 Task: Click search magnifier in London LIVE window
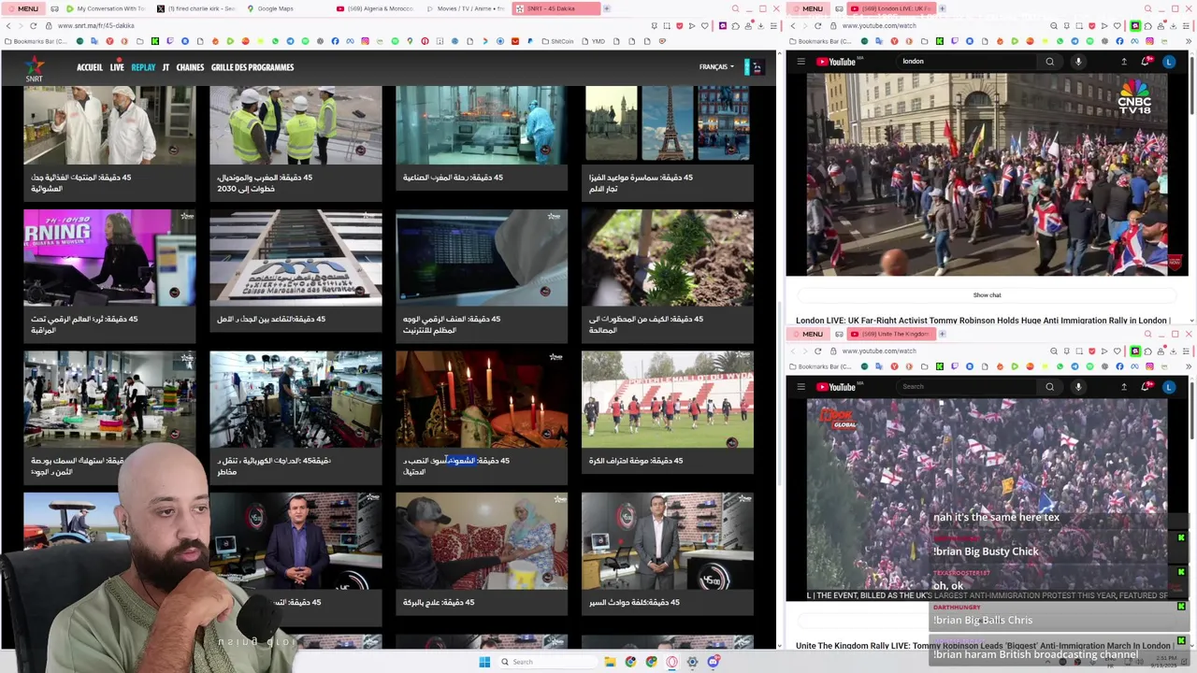point(1049,62)
